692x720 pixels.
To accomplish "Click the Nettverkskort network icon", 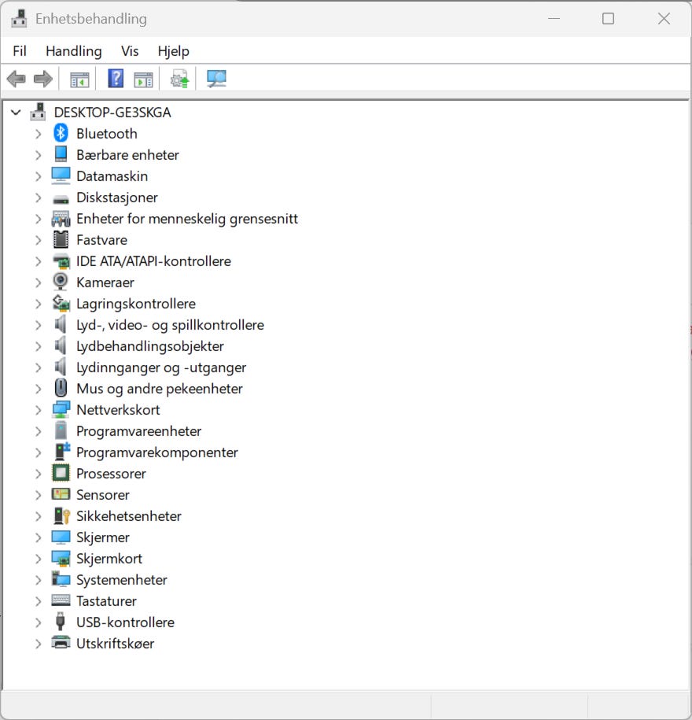I will click(61, 410).
